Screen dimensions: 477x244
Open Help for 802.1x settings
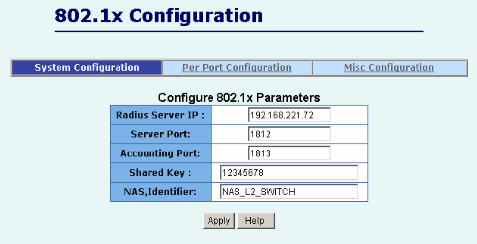pyautogui.click(x=255, y=221)
